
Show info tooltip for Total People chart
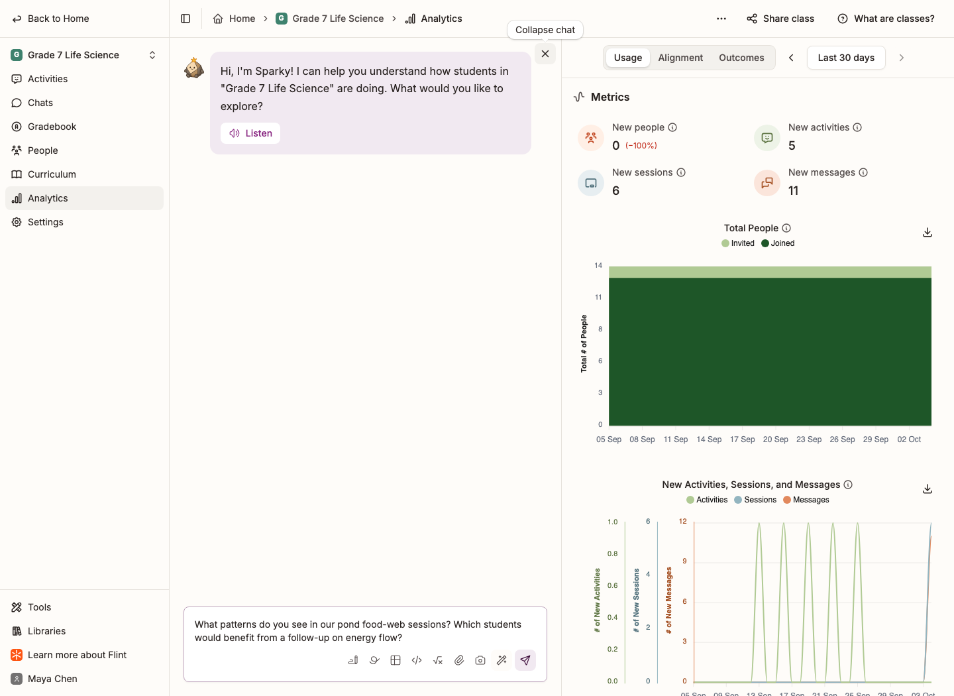pos(786,228)
